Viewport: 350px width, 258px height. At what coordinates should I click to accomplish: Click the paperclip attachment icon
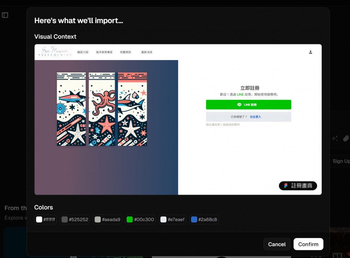click(x=346, y=138)
